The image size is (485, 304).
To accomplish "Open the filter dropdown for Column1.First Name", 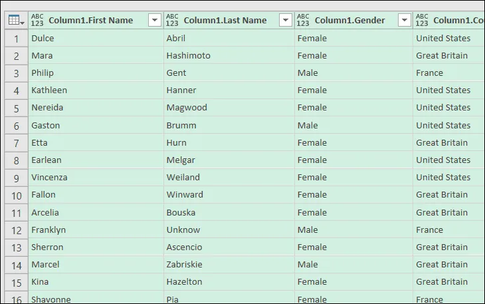I will click(155, 21).
